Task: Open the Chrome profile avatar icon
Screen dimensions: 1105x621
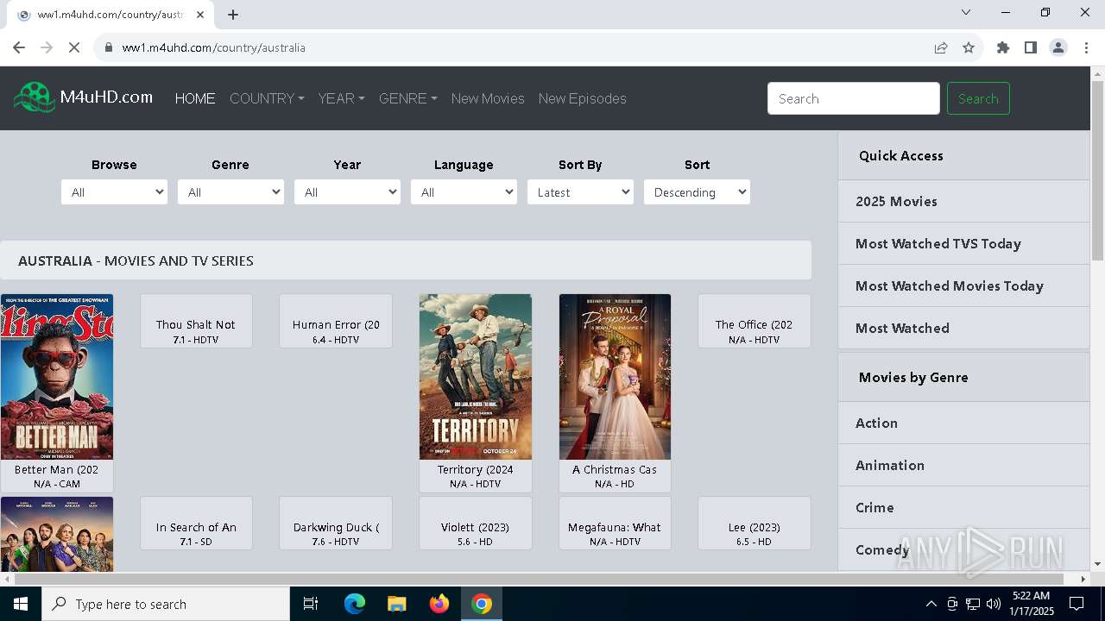Action: (x=1058, y=47)
